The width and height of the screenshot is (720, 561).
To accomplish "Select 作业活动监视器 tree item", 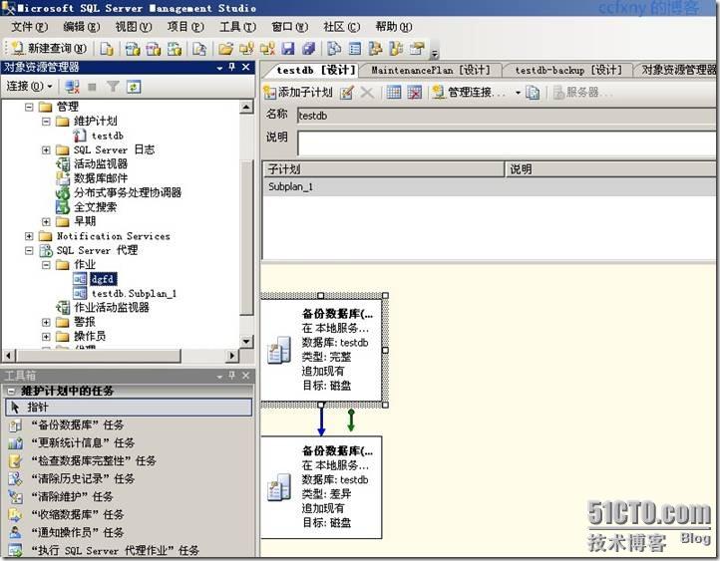I will (112, 307).
